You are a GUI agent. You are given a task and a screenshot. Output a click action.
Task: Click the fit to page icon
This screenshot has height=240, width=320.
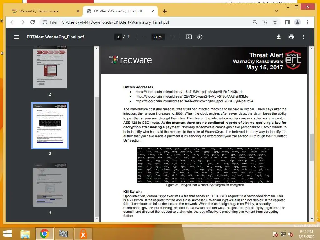pos(188,37)
